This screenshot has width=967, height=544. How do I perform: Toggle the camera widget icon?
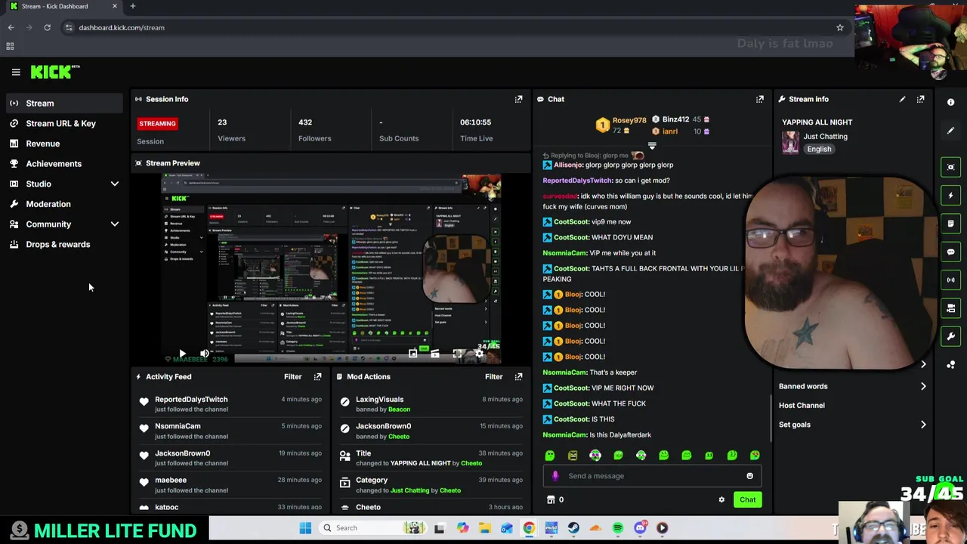[x=951, y=308]
